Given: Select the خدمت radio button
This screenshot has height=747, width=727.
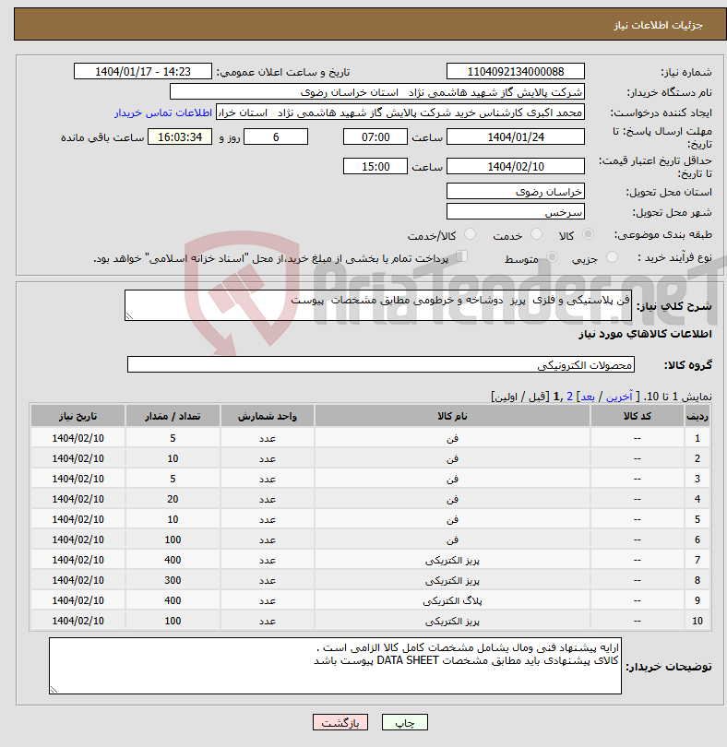Looking at the screenshot, I should tap(536, 234).
